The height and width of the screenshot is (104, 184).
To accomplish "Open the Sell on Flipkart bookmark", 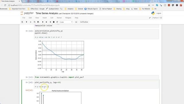I will 106,9.
